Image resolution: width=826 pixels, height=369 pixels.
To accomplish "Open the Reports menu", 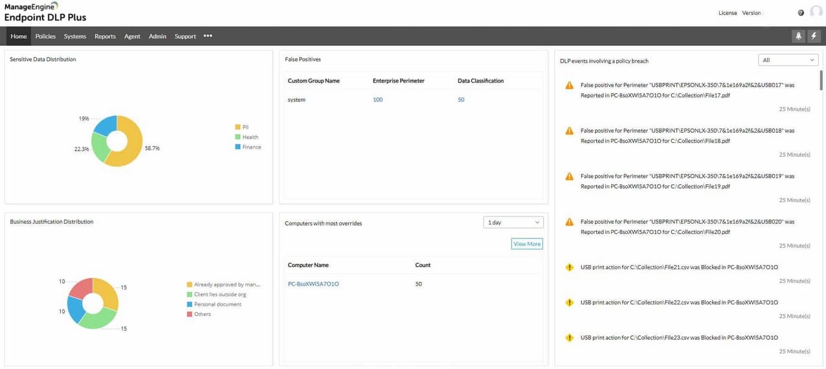I will click(105, 36).
